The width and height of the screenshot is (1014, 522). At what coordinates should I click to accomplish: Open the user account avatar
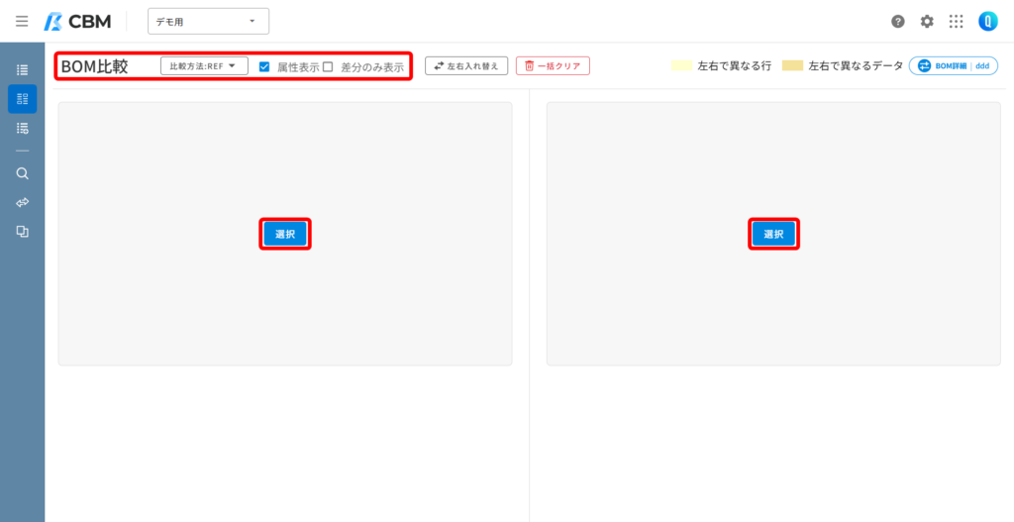point(987,22)
